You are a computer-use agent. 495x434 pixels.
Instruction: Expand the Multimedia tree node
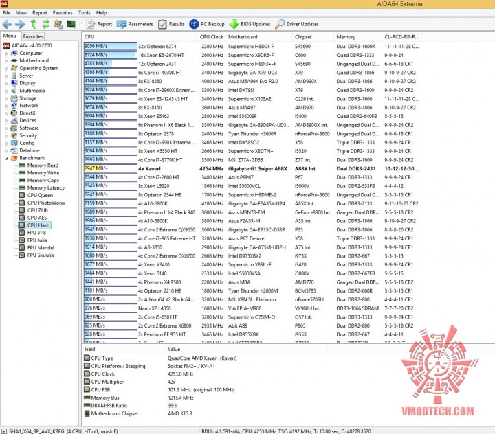point(7,91)
